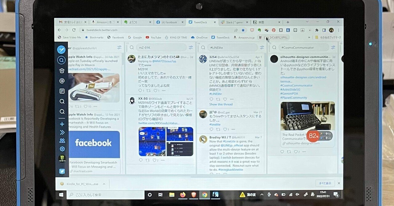Screen dimensions: 394x206
Task: Retweet Bradley WJ's tweet
Action: coord(218,173)
